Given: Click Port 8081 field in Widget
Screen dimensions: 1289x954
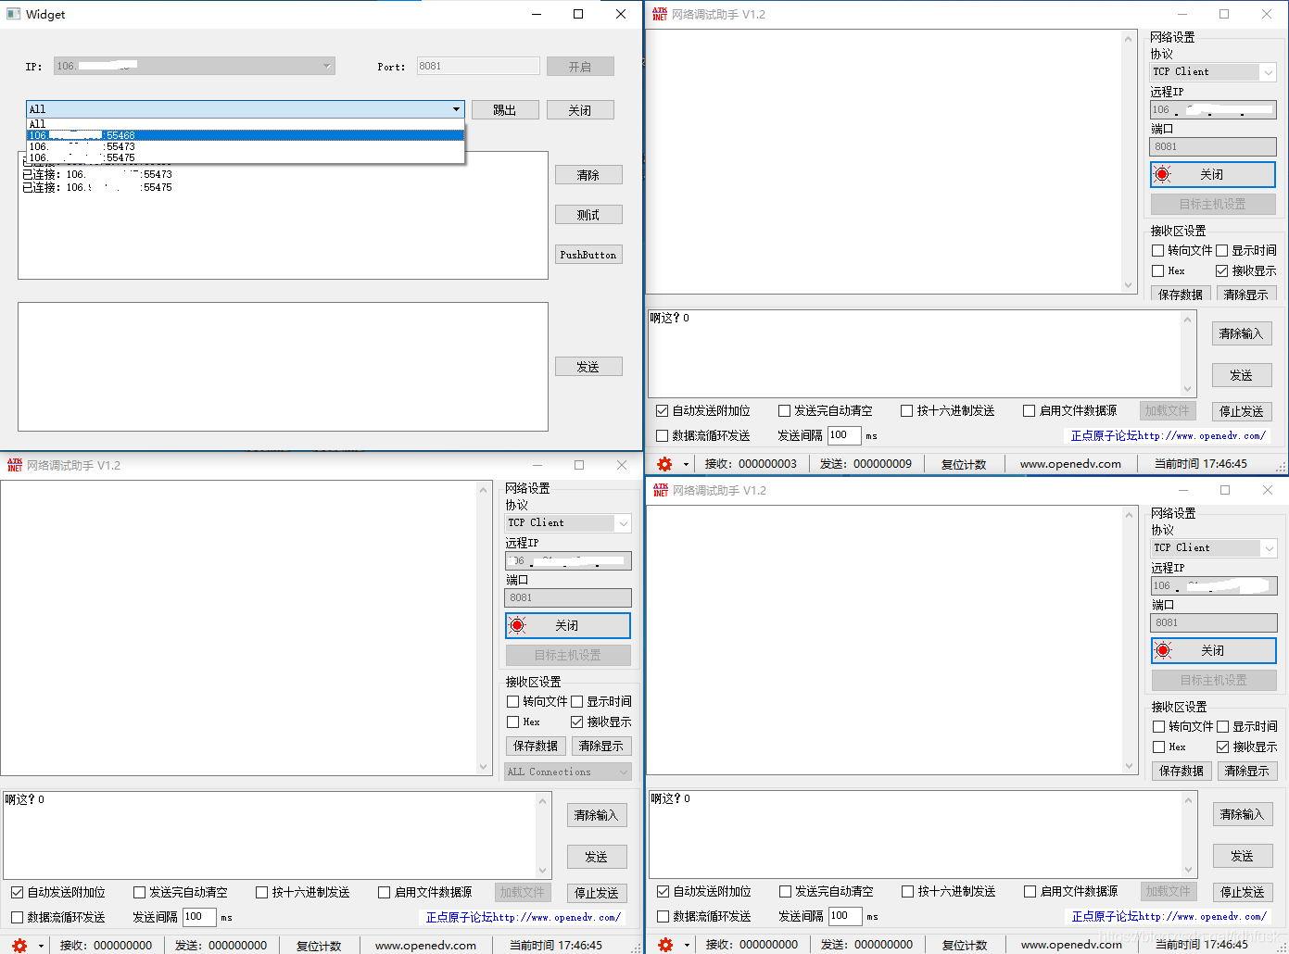Looking at the screenshot, I should tap(478, 66).
